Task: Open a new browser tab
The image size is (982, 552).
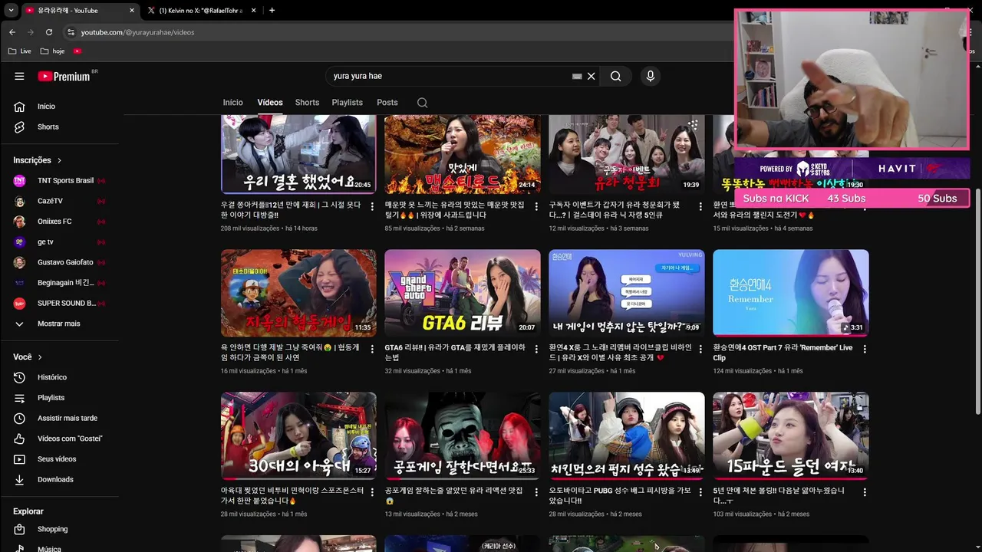Action: (x=272, y=11)
